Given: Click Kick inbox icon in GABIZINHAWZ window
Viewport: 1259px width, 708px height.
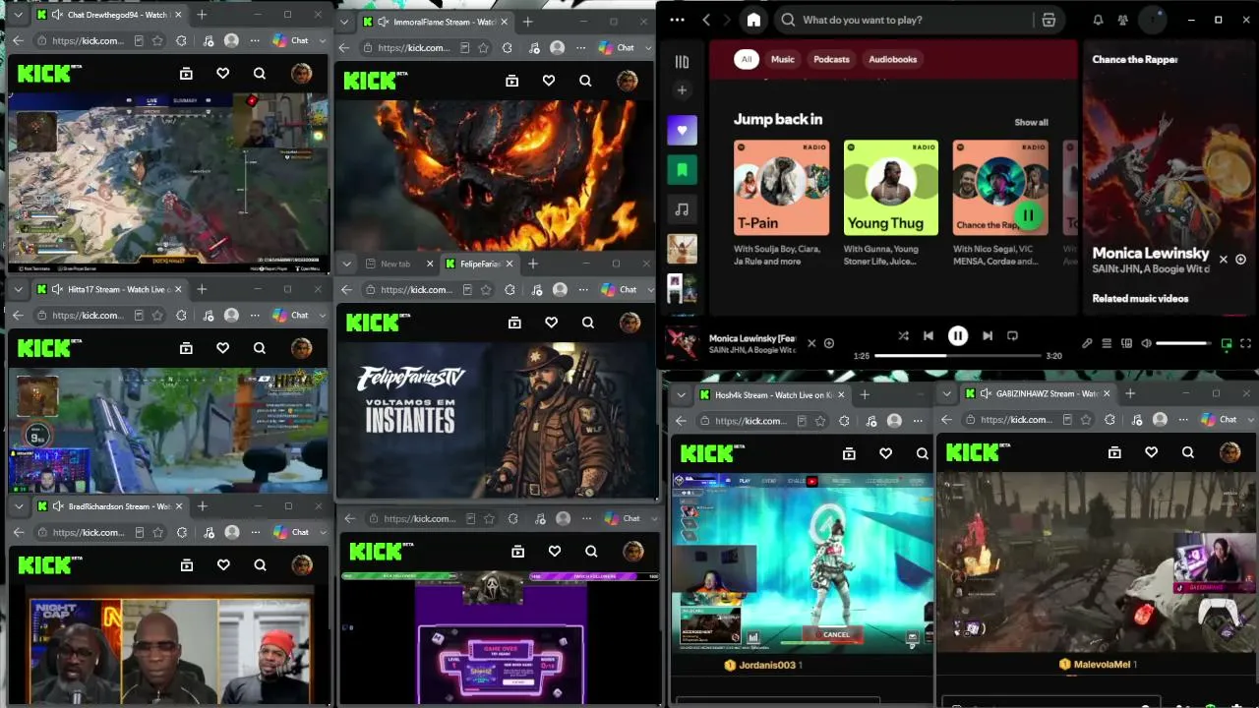Looking at the screenshot, I should click(x=1114, y=452).
